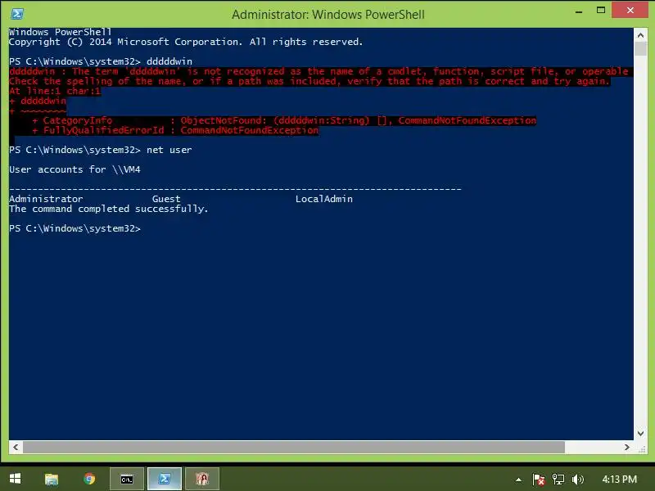Click the 'Guest' account name

(x=166, y=199)
